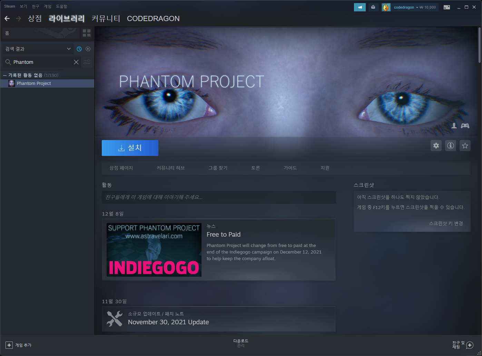Screen dimensions: 482x356
Task: Go to the 라이브러리 tab
Action: click(67, 18)
